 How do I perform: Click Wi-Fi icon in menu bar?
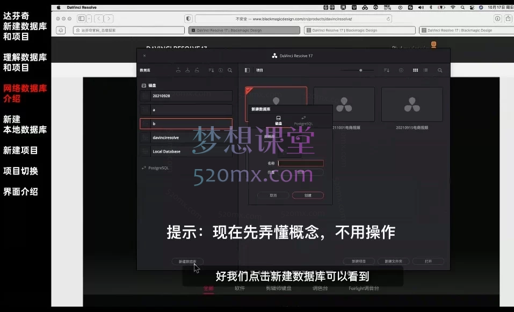pyautogui.click(x=453, y=7)
